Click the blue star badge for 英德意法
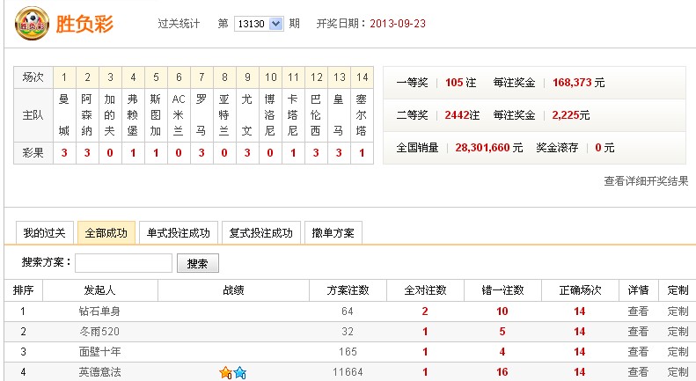The width and height of the screenshot is (696, 381). coord(239,373)
